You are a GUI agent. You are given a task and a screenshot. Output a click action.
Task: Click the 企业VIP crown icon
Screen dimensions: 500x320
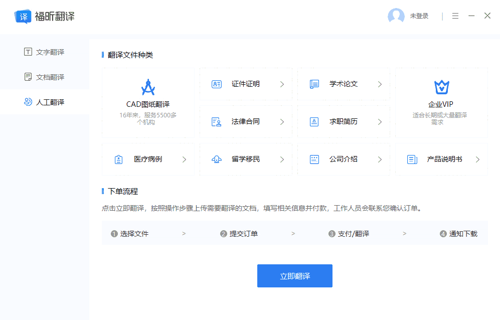tap(441, 88)
